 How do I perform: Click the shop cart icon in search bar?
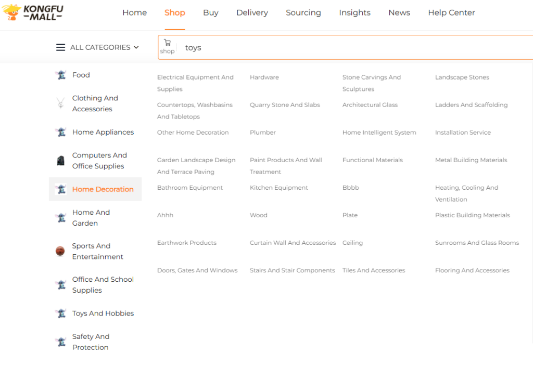(x=167, y=43)
